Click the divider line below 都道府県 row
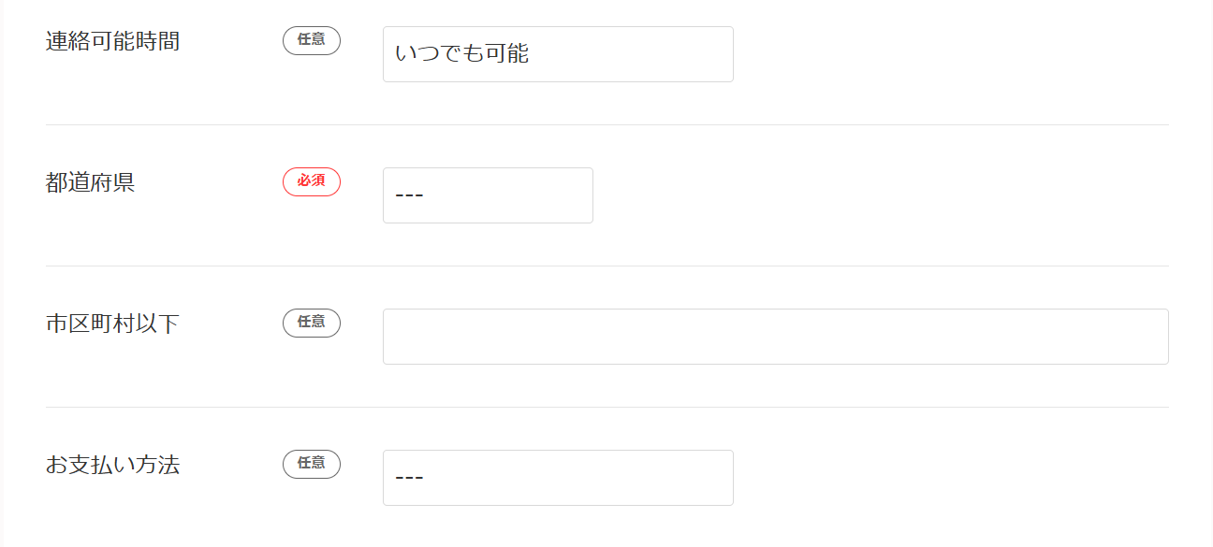The width and height of the screenshot is (1213, 547). (606, 266)
